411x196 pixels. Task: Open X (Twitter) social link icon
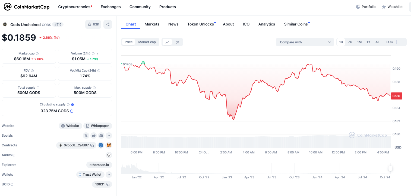[86, 136]
